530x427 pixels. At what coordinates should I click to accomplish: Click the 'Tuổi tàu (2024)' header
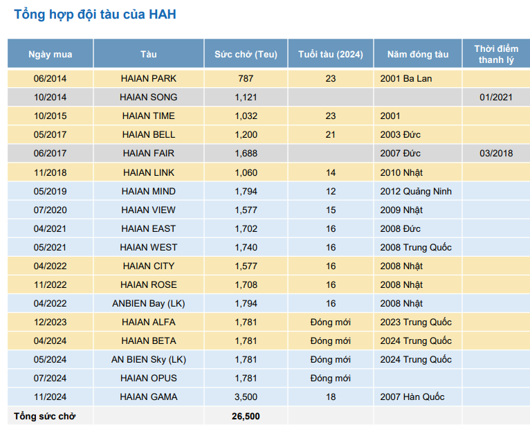click(331, 54)
